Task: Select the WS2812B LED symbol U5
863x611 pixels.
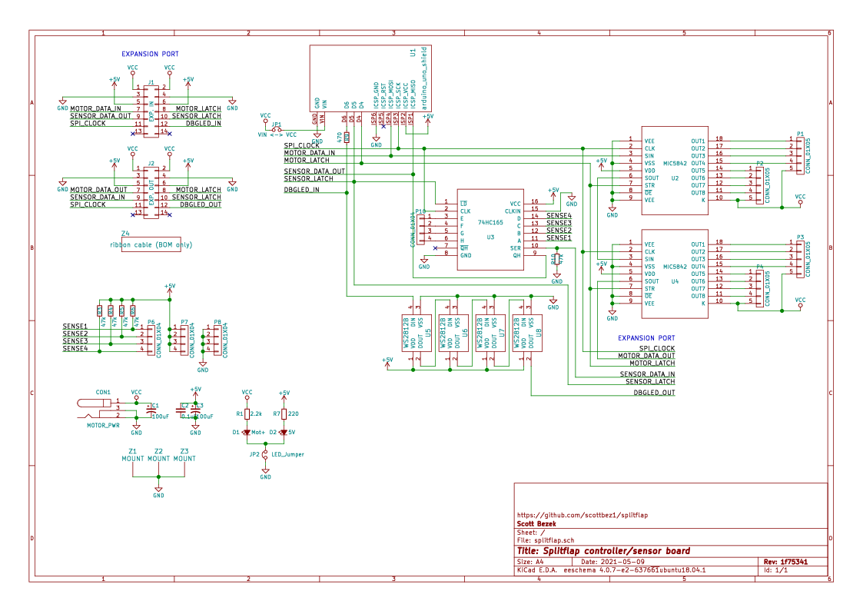Action: point(417,333)
